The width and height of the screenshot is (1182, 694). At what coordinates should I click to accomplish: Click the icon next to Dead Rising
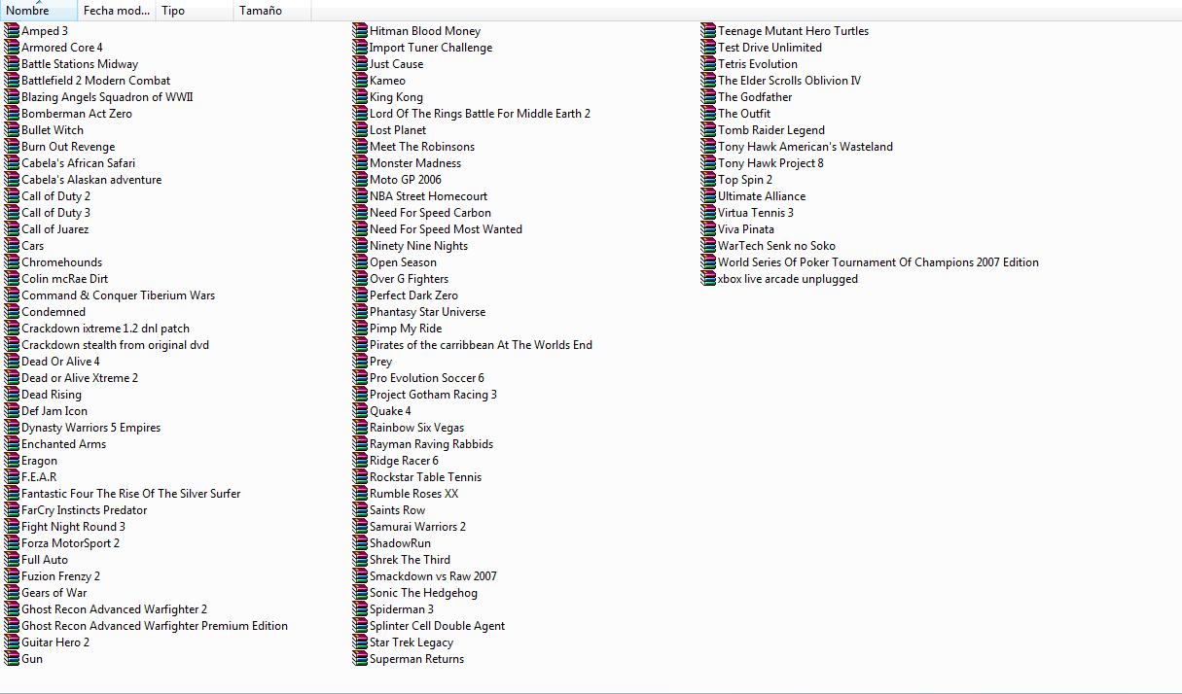coord(12,395)
